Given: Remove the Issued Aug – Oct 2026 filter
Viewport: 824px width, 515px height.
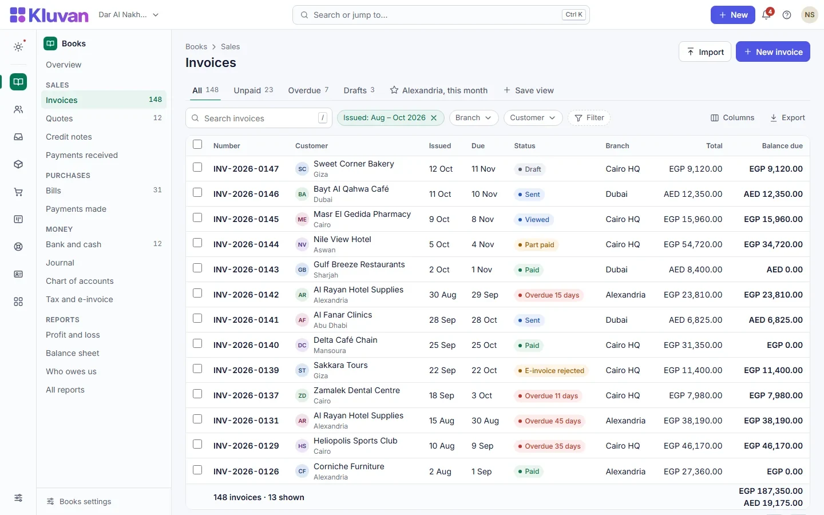Looking at the screenshot, I should pyautogui.click(x=434, y=118).
